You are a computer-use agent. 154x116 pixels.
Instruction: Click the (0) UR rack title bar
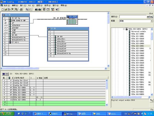coord(16,15)
